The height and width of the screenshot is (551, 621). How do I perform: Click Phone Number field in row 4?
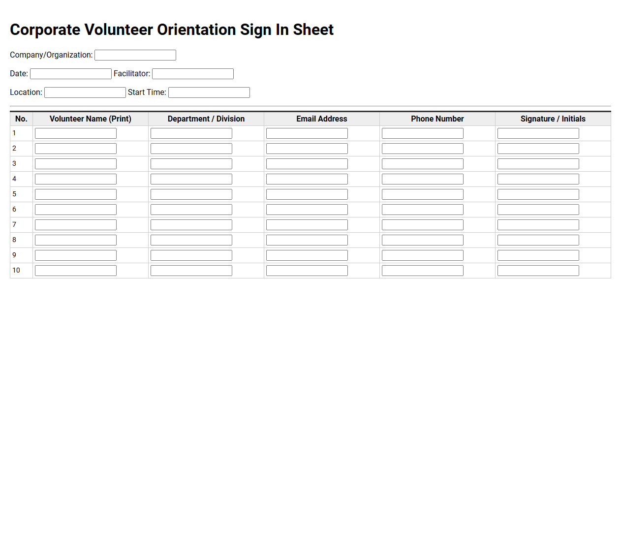[423, 179]
